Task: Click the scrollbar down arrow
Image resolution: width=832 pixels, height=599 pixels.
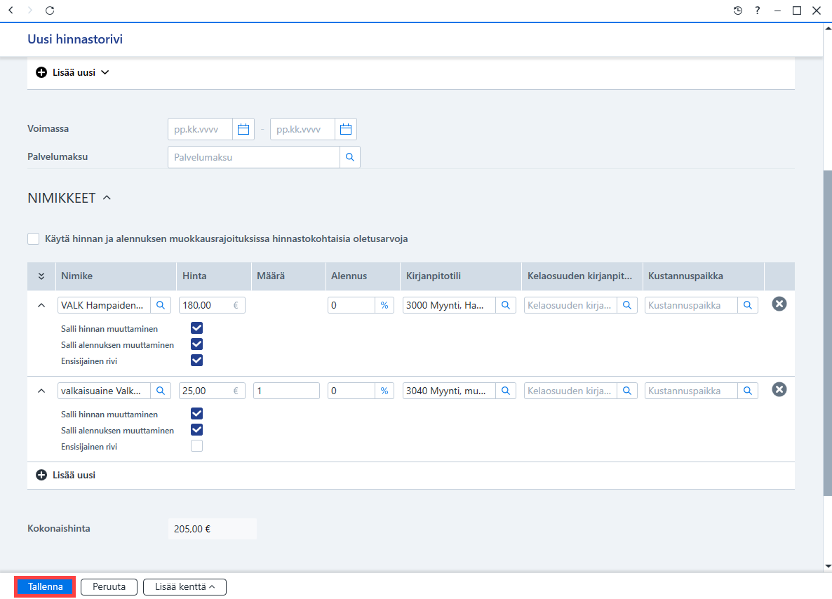Action: pos(827,567)
